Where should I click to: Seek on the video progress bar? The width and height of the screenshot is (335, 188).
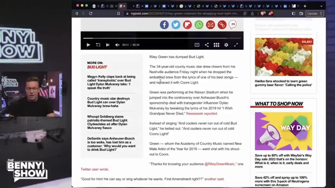tap(162, 38)
